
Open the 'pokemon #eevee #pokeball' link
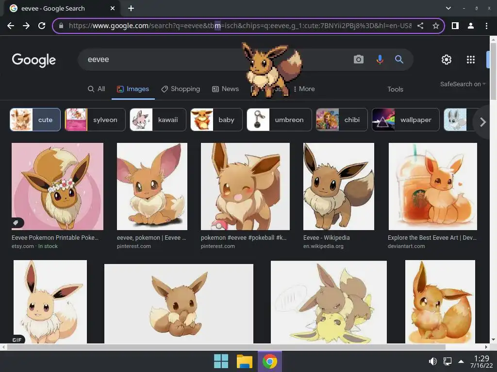[244, 237]
